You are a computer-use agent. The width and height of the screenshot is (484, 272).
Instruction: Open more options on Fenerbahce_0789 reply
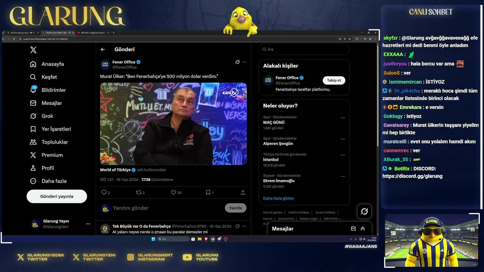(244, 226)
